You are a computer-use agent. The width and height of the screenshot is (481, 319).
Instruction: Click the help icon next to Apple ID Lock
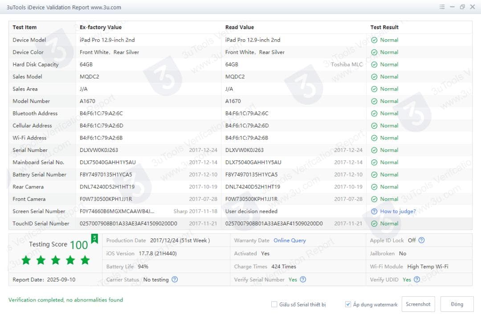coord(421,240)
